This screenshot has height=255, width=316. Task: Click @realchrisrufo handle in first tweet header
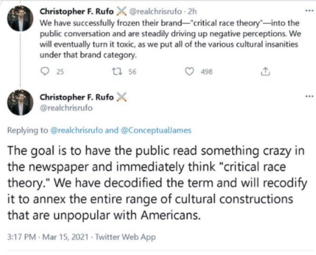click(x=155, y=12)
